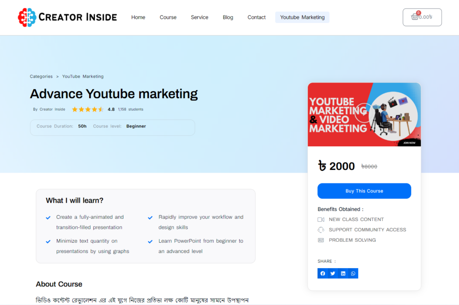
Task: Open the shopping cart icon
Action: pyautogui.click(x=415, y=17)
